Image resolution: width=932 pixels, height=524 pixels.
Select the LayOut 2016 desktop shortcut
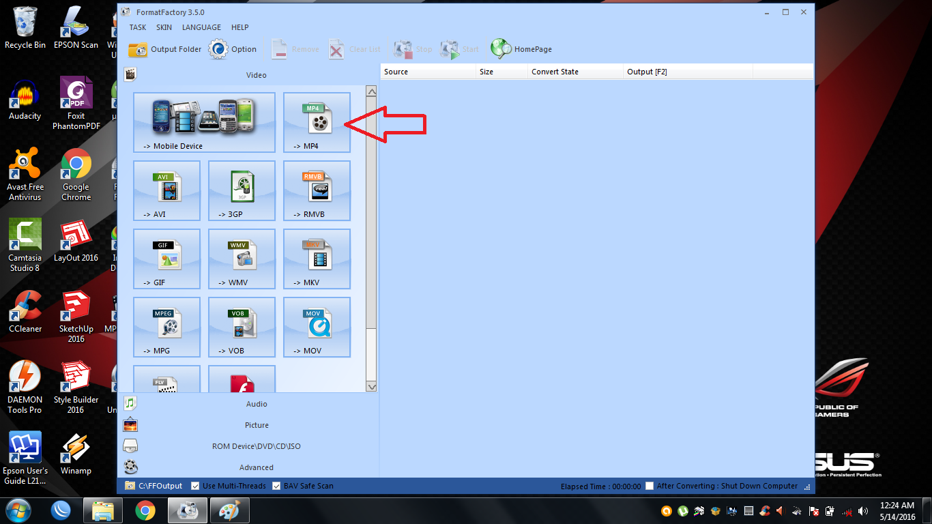(76, 241)
